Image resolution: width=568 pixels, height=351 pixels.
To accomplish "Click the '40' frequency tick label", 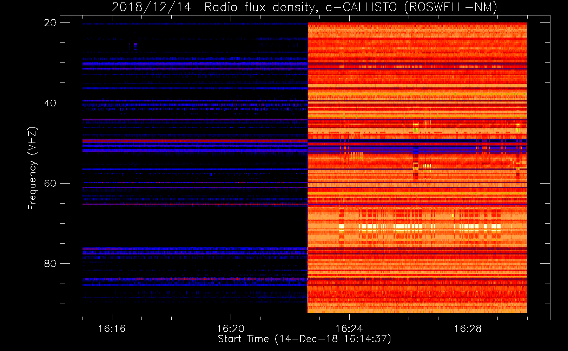I will click(x=50, y=103).
